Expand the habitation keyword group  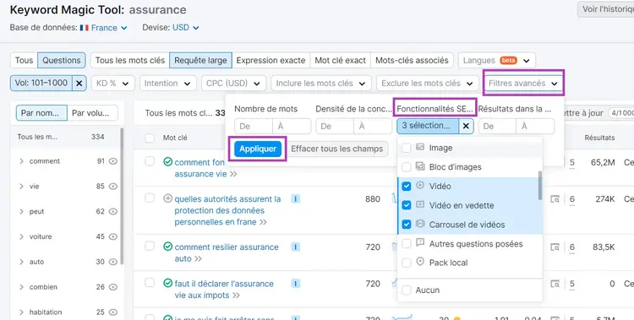tap(21, 312)
